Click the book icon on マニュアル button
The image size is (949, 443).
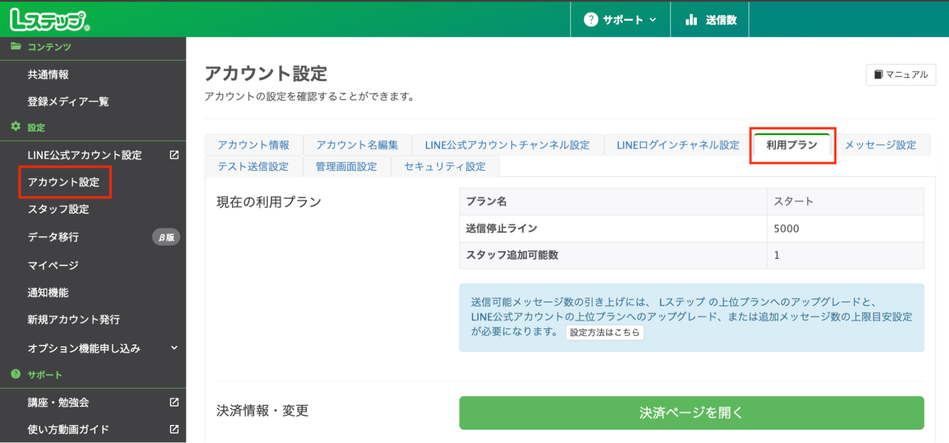[x=878, y=74]
